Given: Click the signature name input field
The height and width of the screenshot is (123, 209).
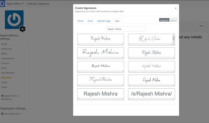Looking at the screenshot, I should click(x=126, y=29).
